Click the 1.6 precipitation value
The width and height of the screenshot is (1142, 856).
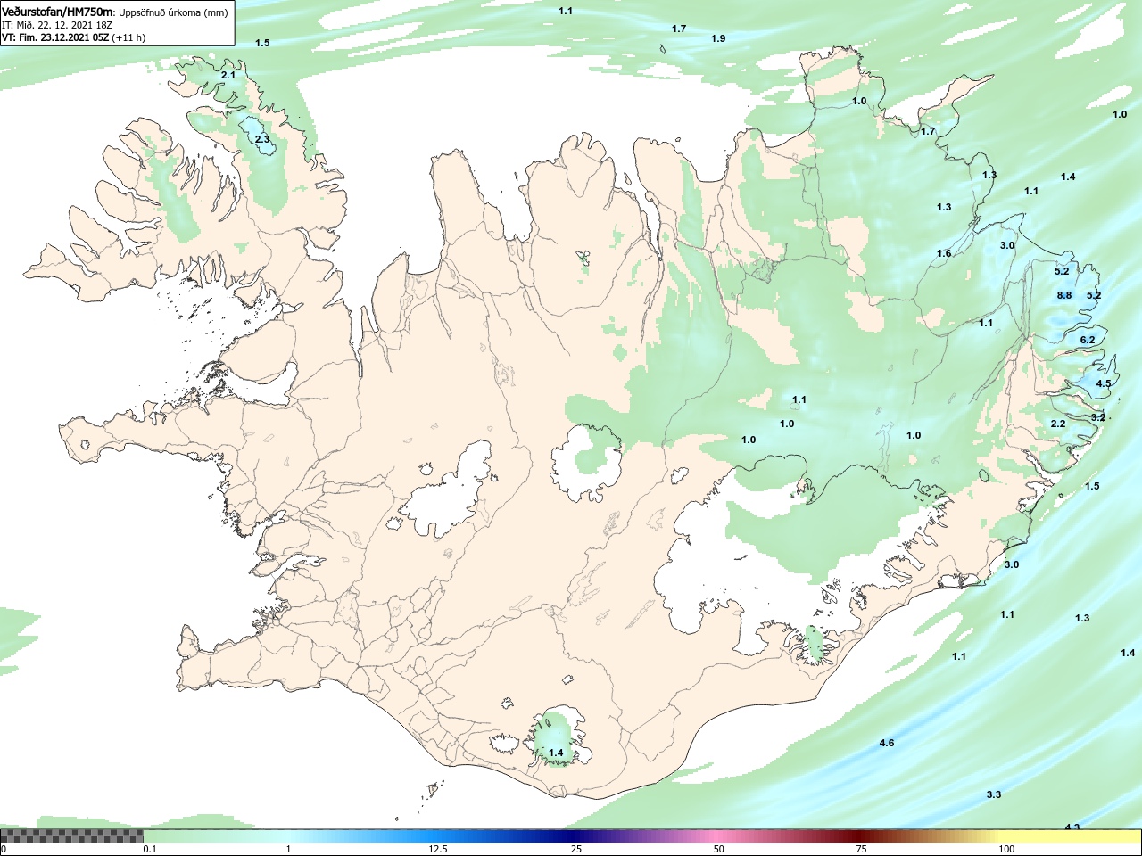tap(944, 253)
